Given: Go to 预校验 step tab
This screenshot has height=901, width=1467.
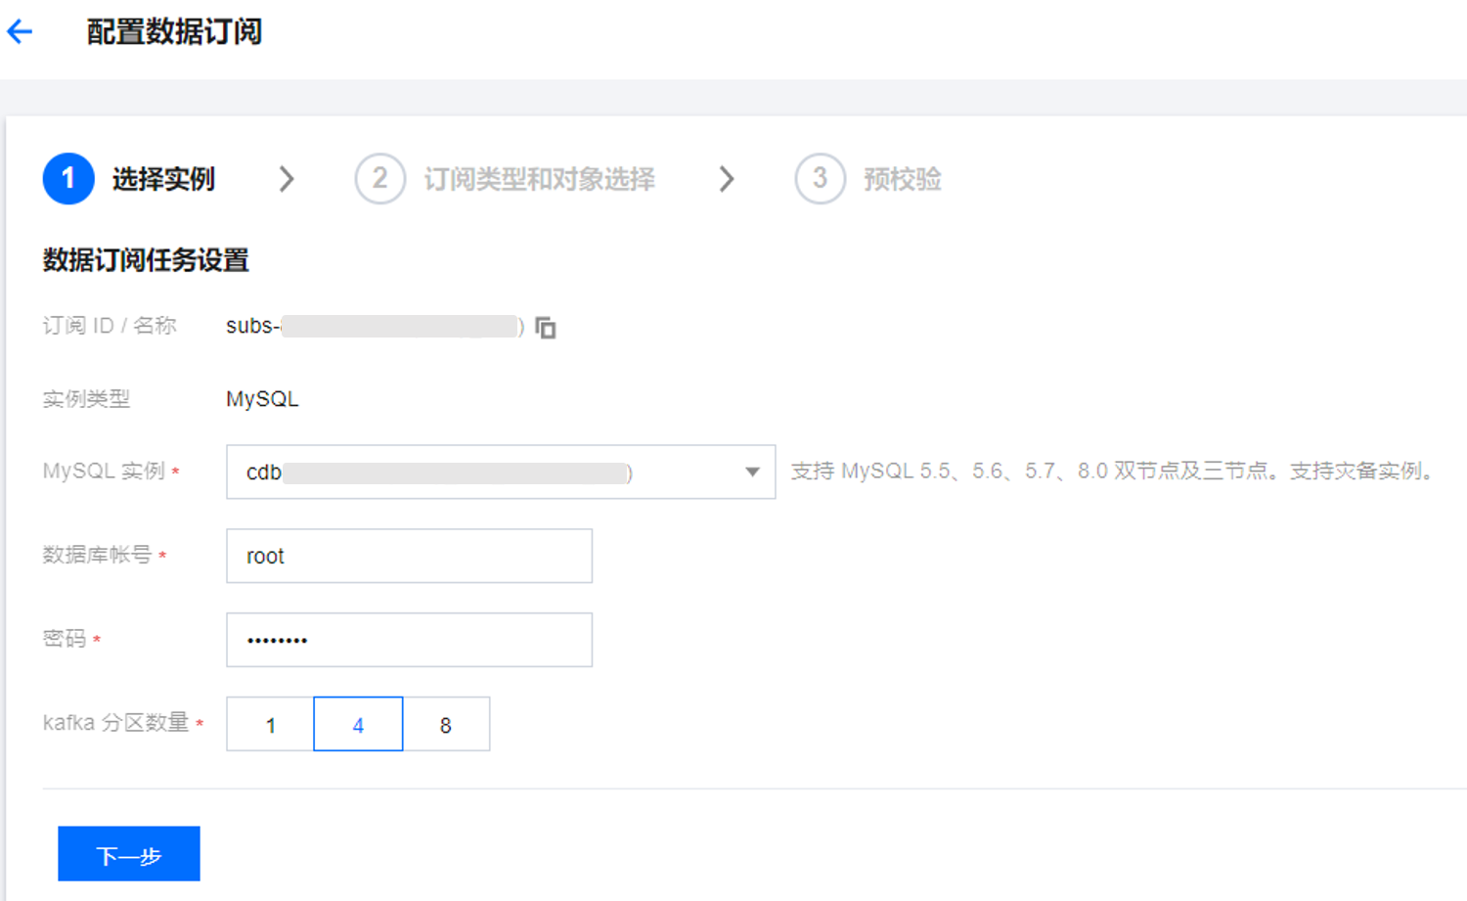Looking at the screenshot, I should tap(902, 179).
